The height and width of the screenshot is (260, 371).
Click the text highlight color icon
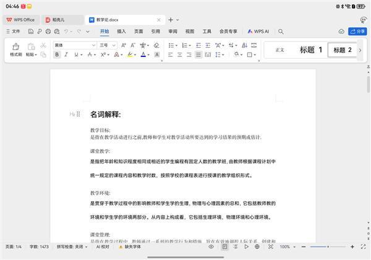click(131, 54)
